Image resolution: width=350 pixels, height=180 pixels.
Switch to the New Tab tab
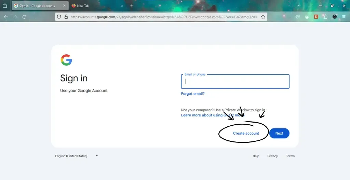(92, 6)
